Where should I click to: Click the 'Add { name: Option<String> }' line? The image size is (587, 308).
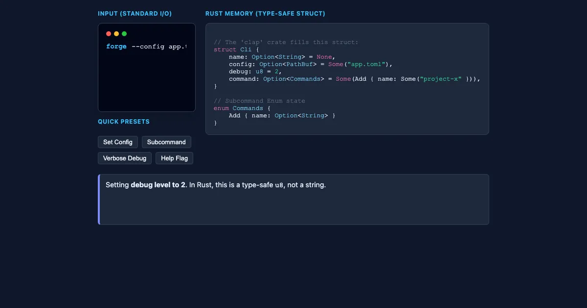[x=282, y=115]
